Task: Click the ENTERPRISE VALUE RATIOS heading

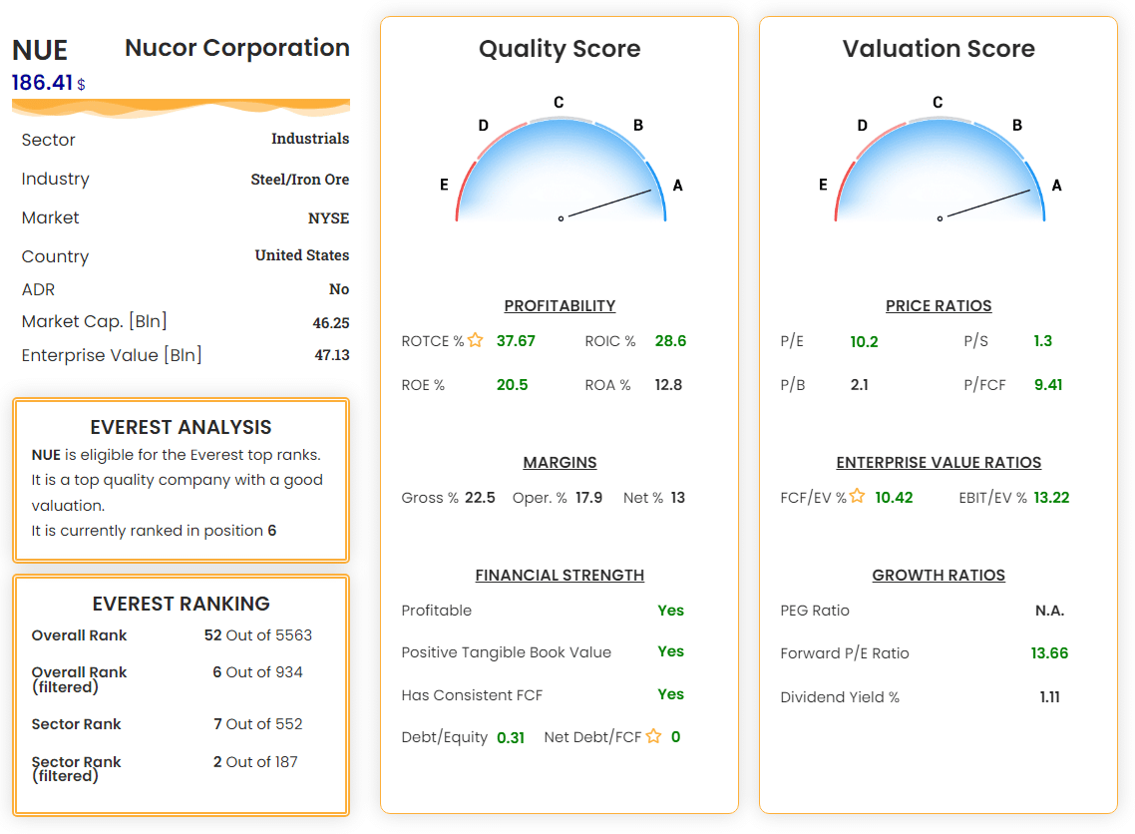Action: [x=939, y=462]
